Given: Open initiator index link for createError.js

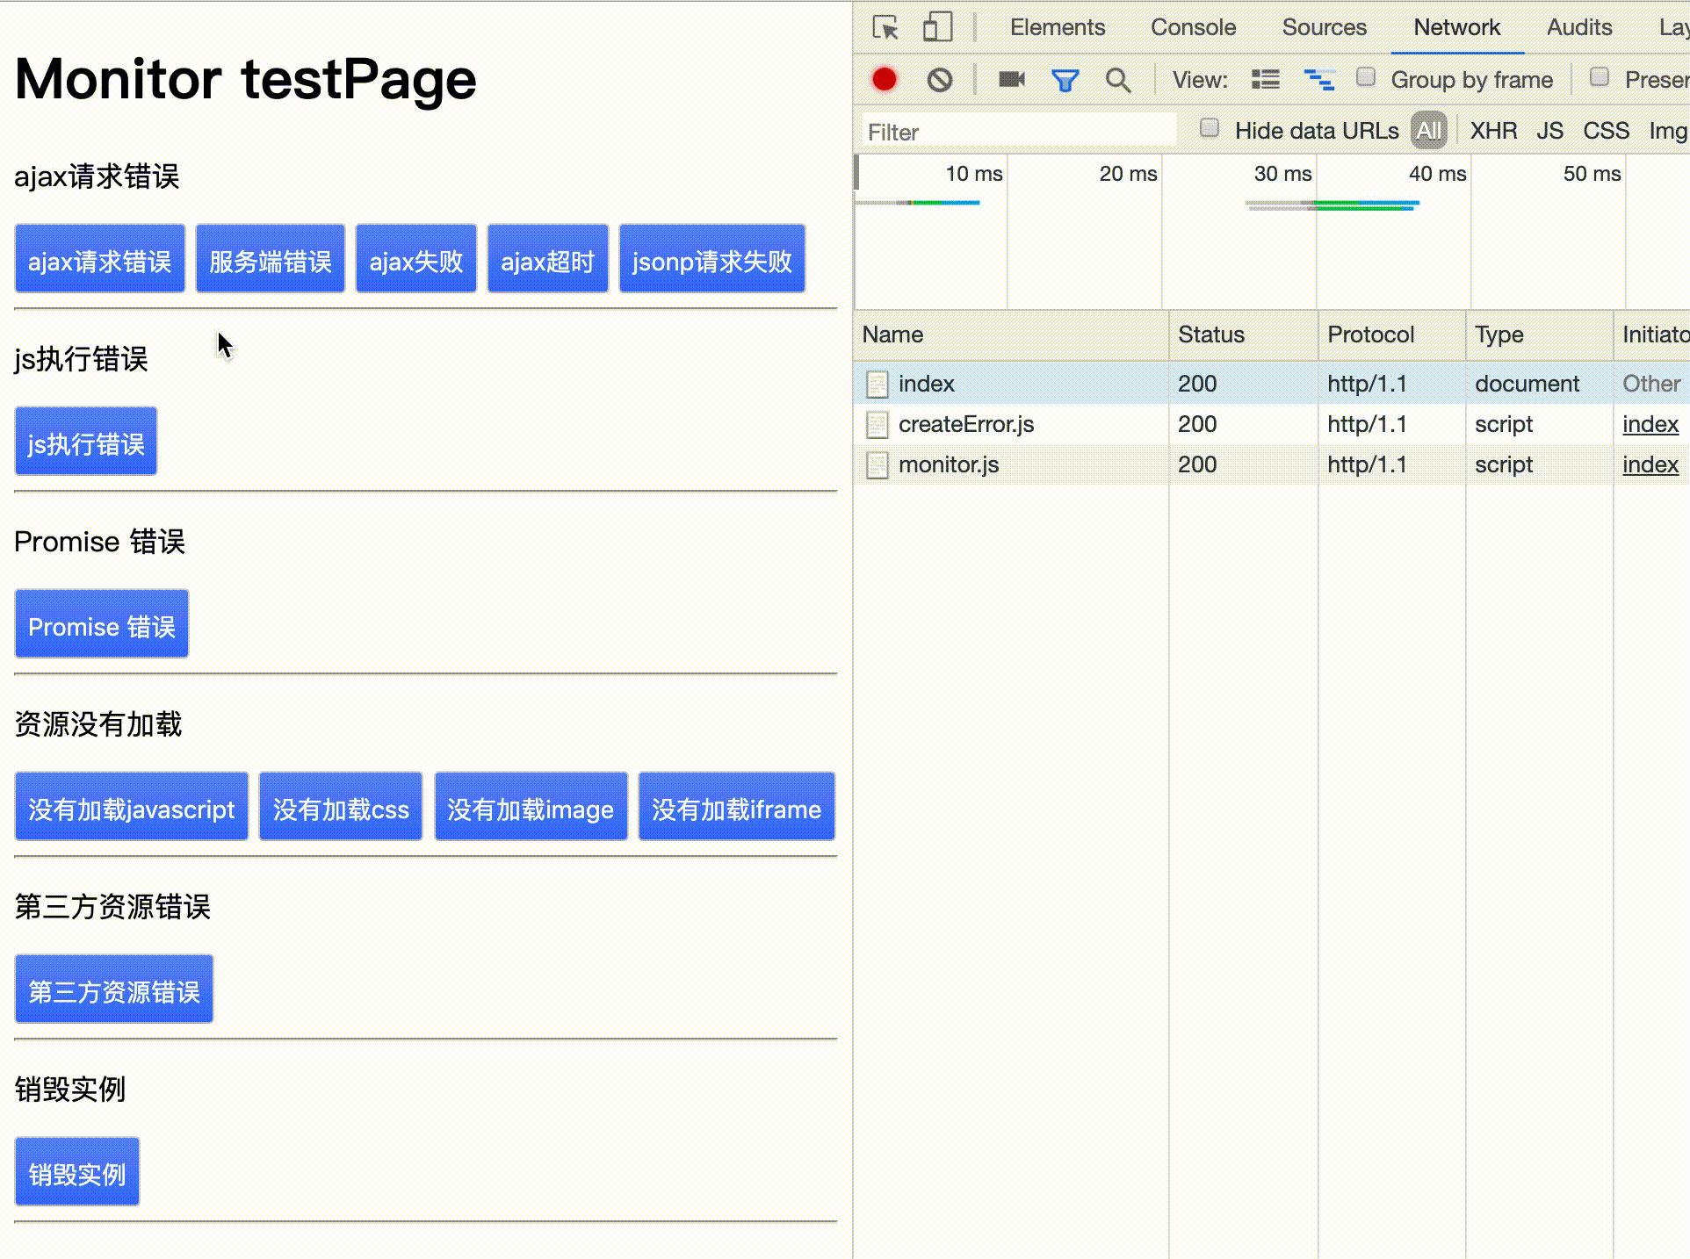Looking at the screenshot, I should click(x=1650, y=424).
